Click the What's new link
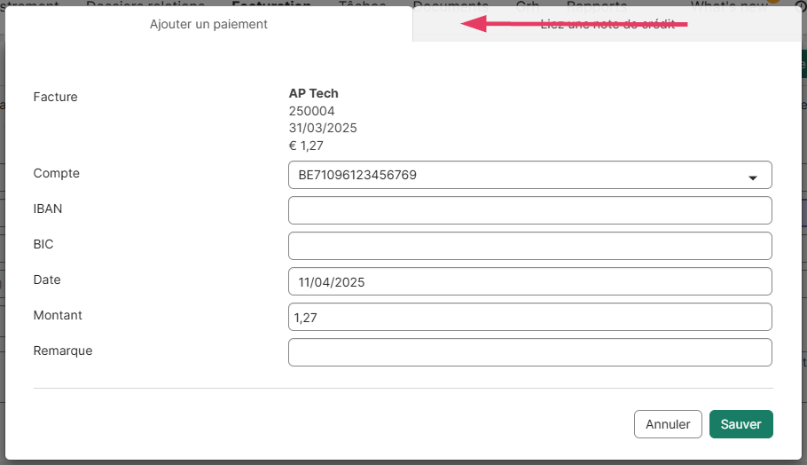807x465 pixels. [728, 4]
